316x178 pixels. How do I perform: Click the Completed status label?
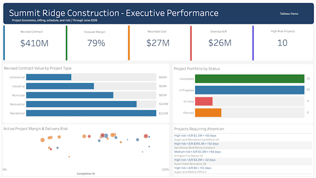click(187, 79)
